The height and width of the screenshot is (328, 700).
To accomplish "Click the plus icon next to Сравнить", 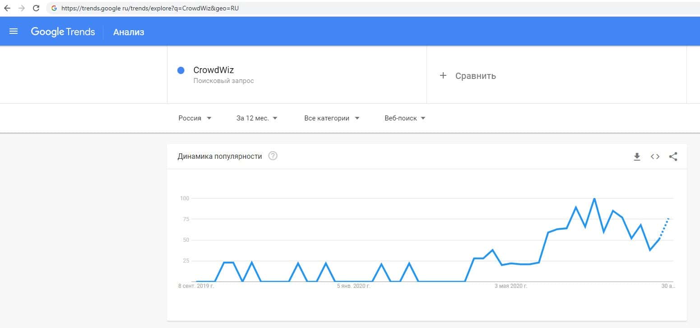I will [x=443, y=76].
